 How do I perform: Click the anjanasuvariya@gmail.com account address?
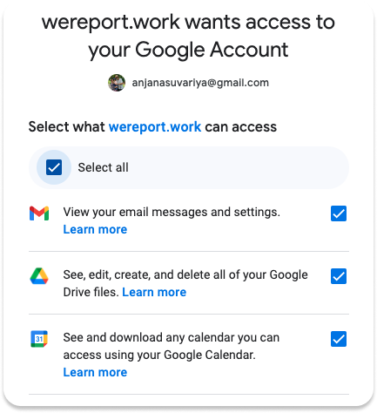[200, 83]
